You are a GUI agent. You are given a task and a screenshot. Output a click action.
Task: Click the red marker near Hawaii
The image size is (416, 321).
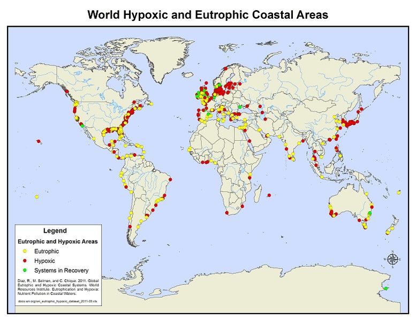tap(39, 141)
